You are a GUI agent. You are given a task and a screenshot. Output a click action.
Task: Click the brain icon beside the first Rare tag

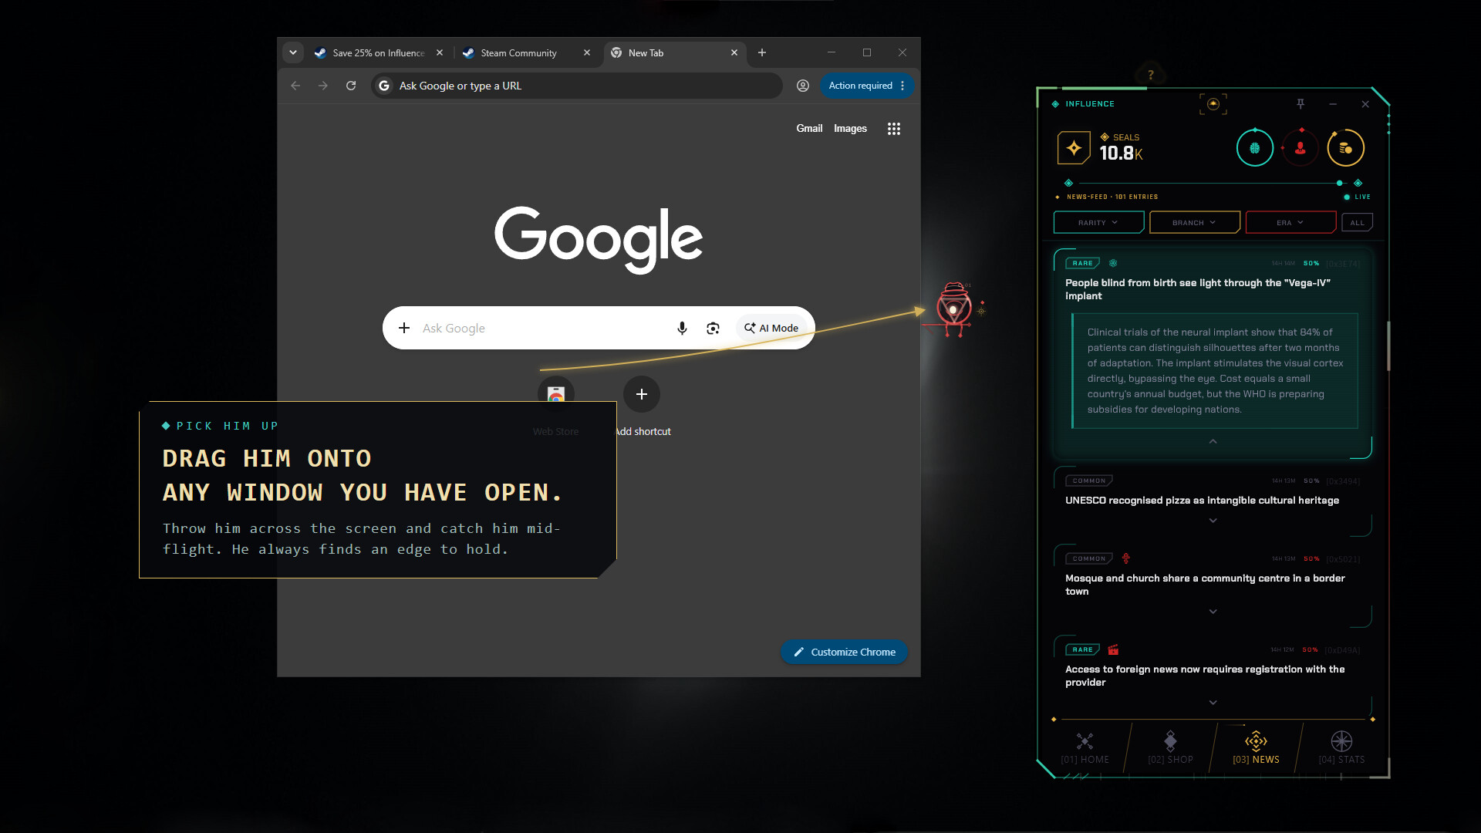[1112, 263]
